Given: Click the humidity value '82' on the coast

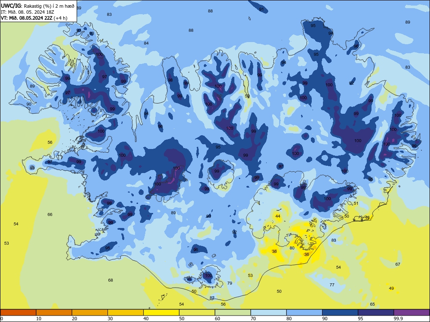Looking at the screenshot, I should click(212, 298).
